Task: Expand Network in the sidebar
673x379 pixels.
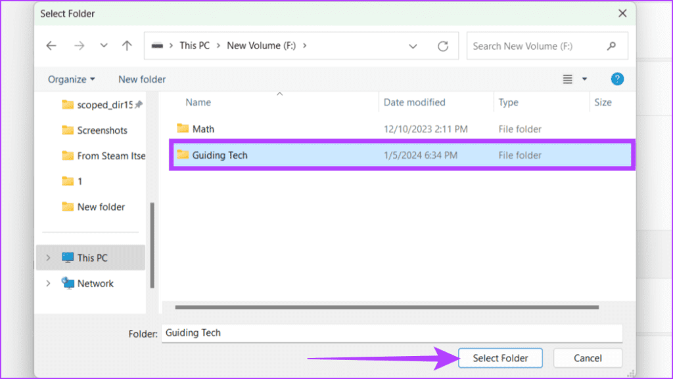Action: point(48,283)
